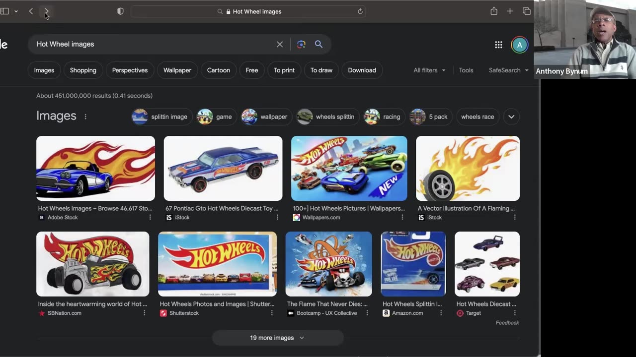The width and height of the screenshot is (636, 357).
Task: Open SafeSearch dropdown
Action: pyautogui.click(x=508, y=70)
